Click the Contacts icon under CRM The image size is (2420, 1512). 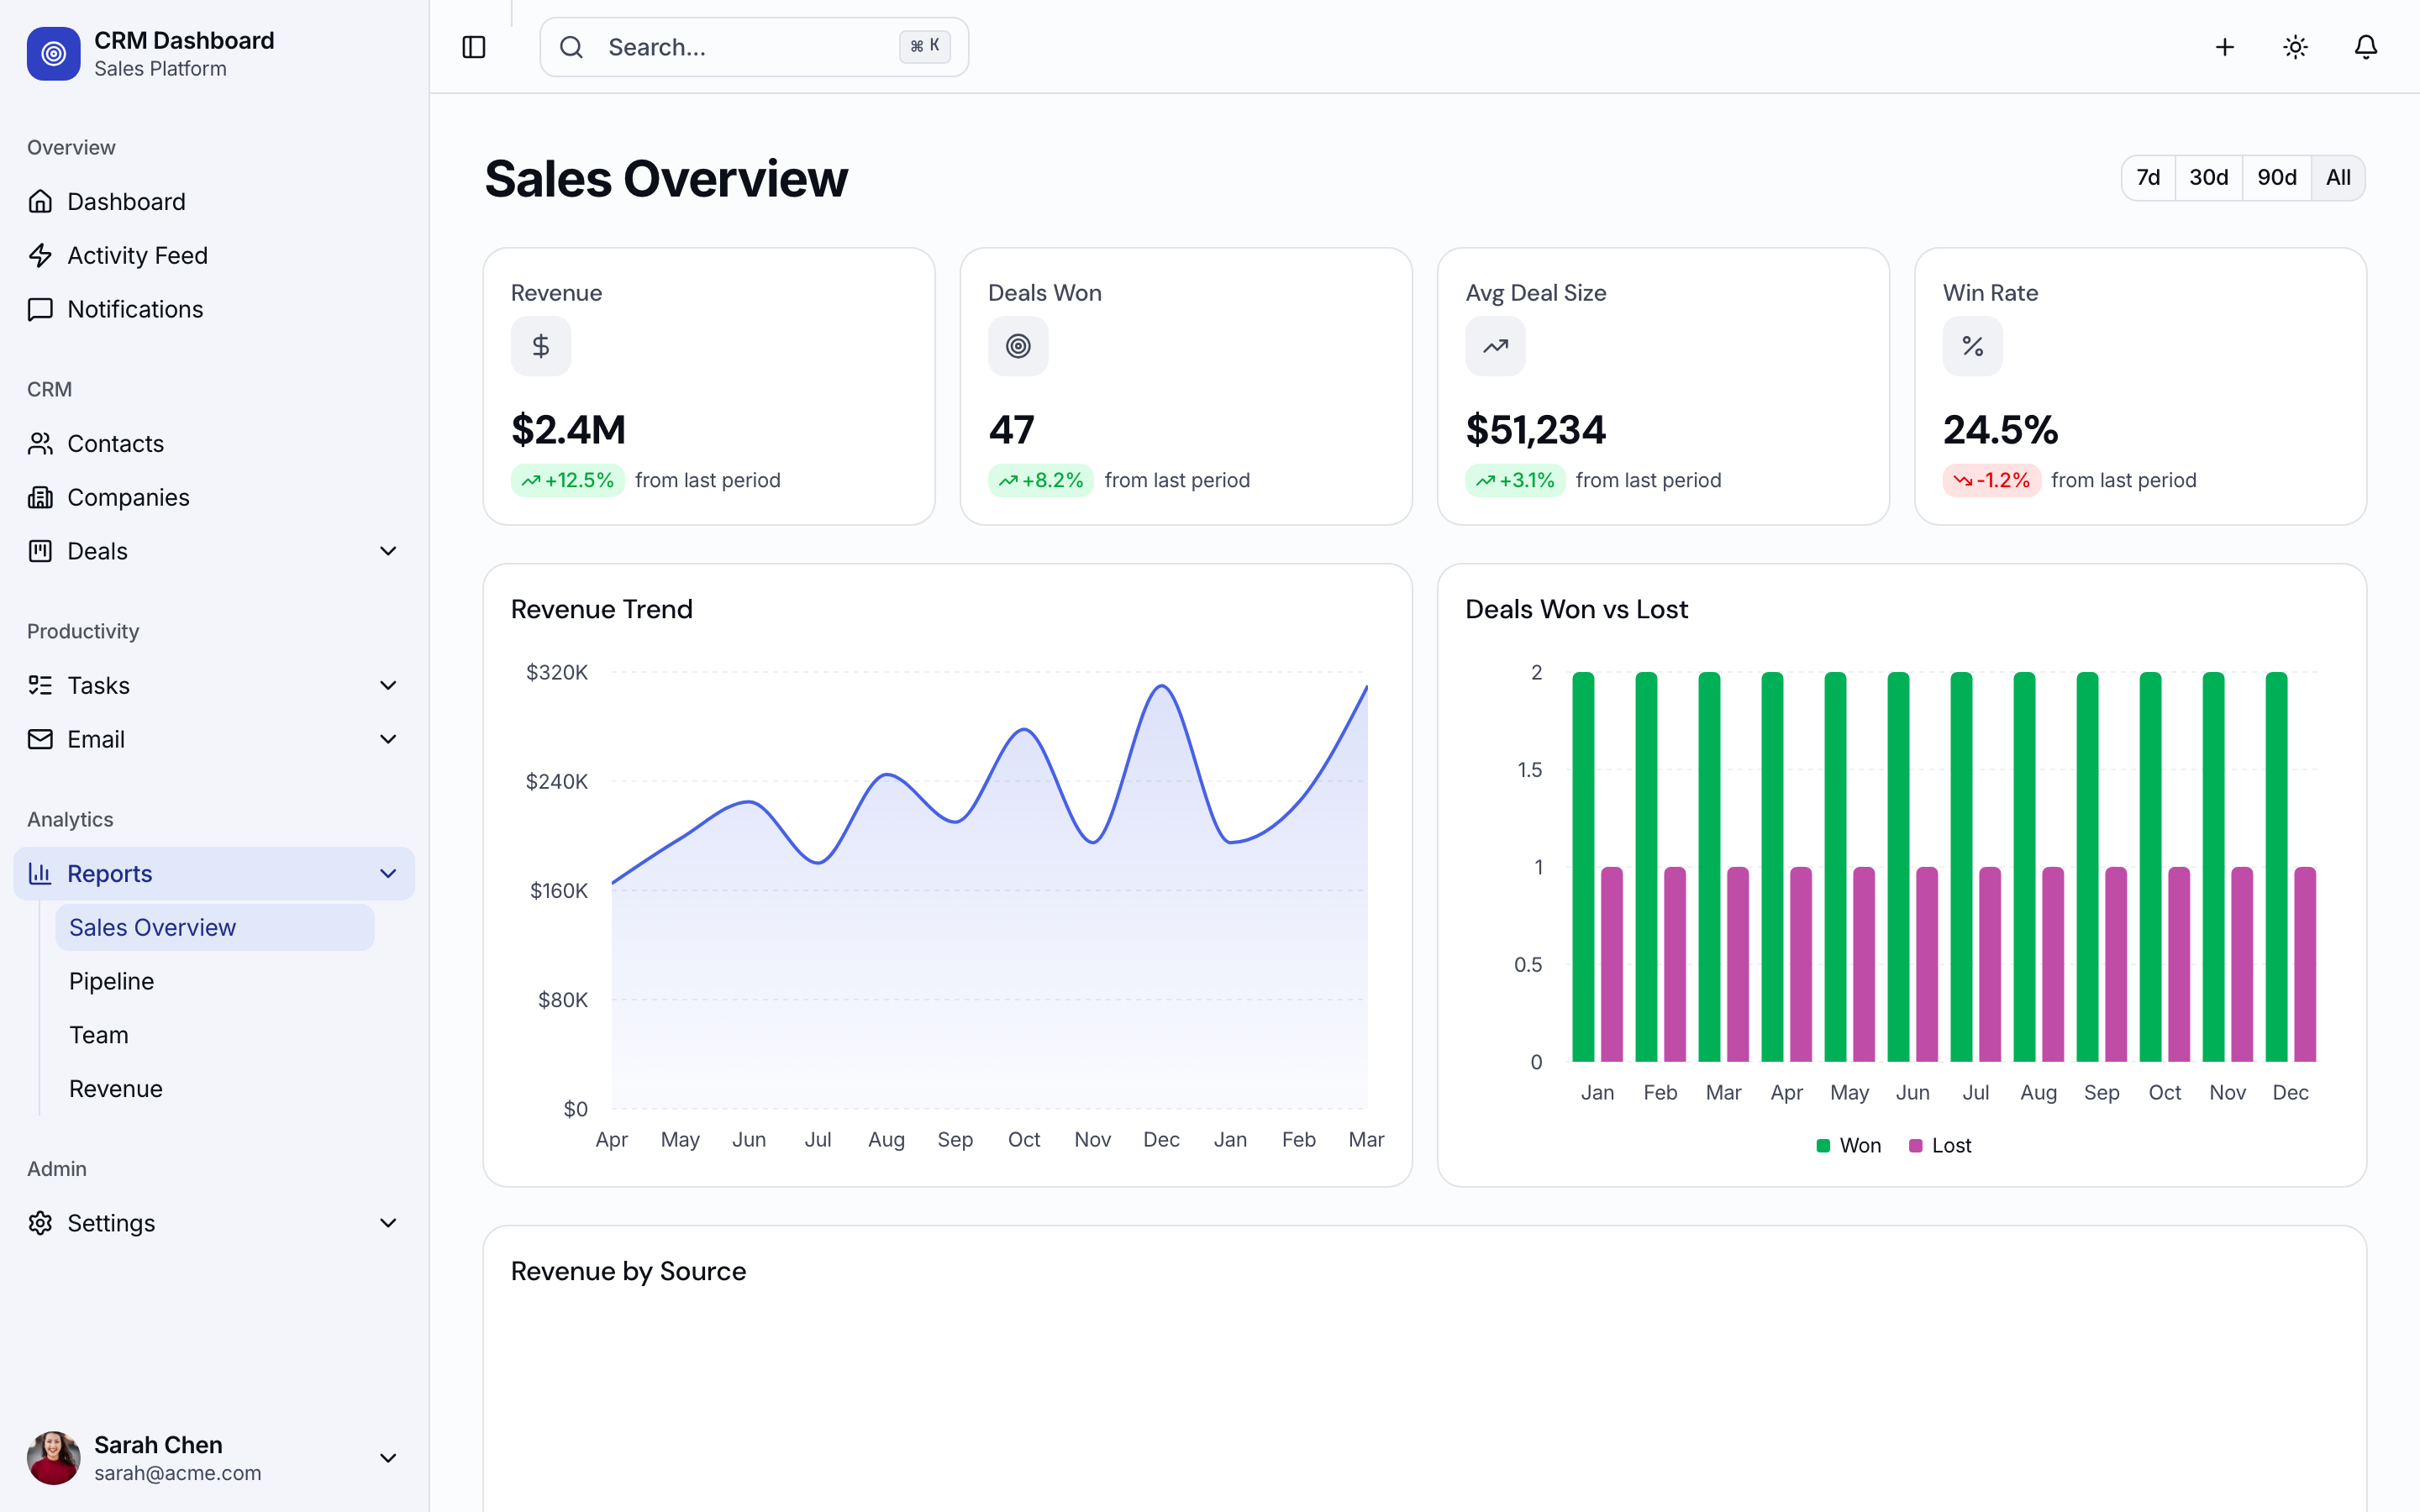click(40, 443)
